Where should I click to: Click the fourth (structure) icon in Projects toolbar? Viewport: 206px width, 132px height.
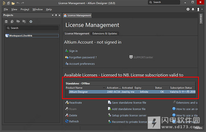click(24, 21)
